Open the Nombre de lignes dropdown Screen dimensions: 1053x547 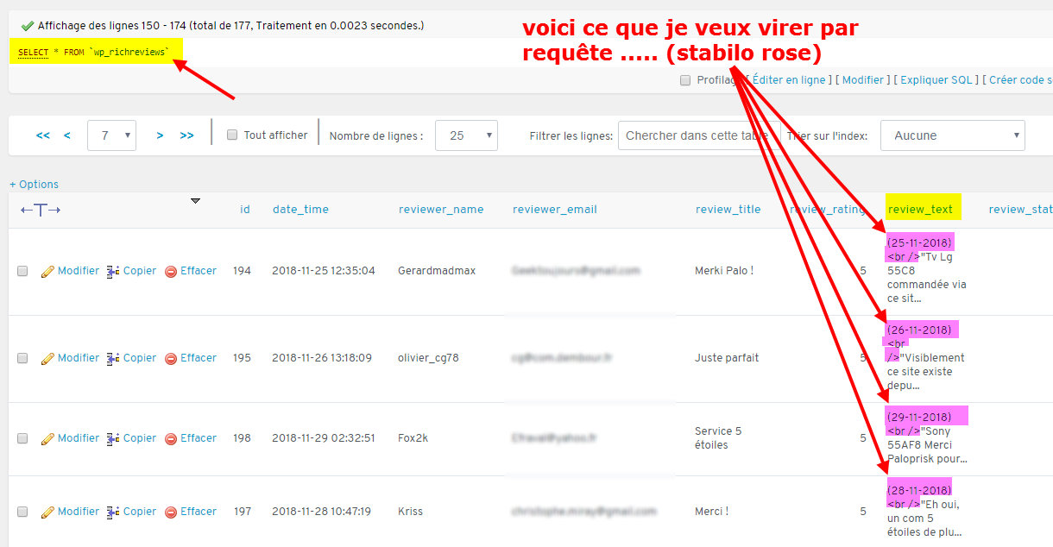(466, 135)
